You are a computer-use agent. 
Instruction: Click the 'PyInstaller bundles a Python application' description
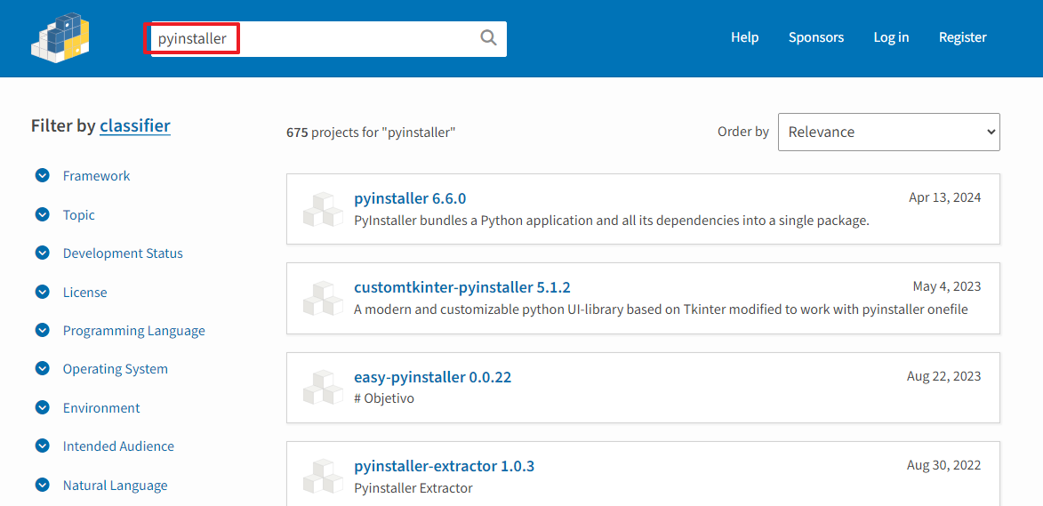pyautogui.click(x=612, y=220)
